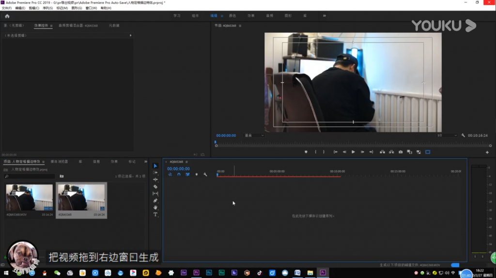This screenshot has width=496, height=278.
Task: Export frame with camera icon
Action: [x=401, y=152]
